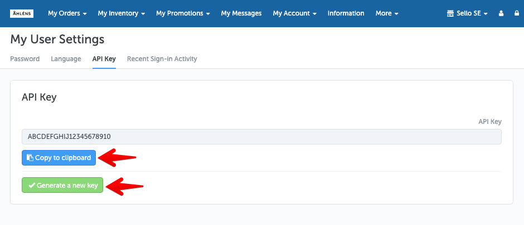View the Recent Sign-in Activity tab

(162, 59)
